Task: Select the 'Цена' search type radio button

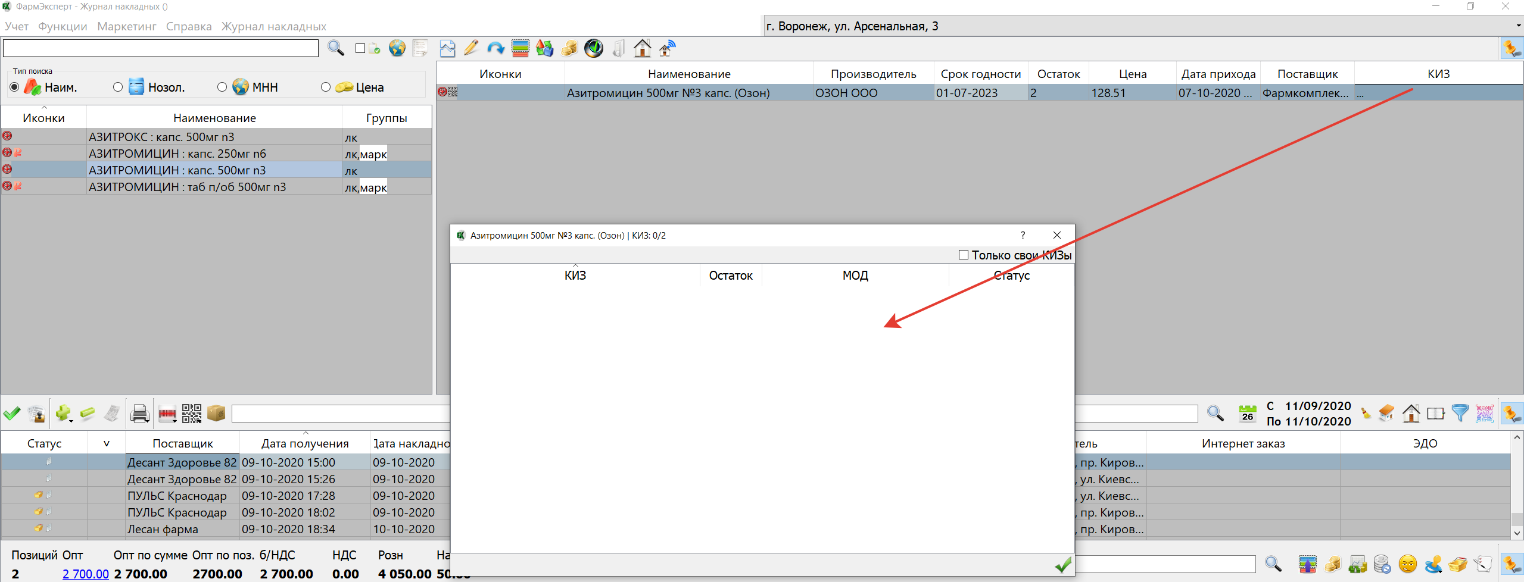Action: [326, 87]
